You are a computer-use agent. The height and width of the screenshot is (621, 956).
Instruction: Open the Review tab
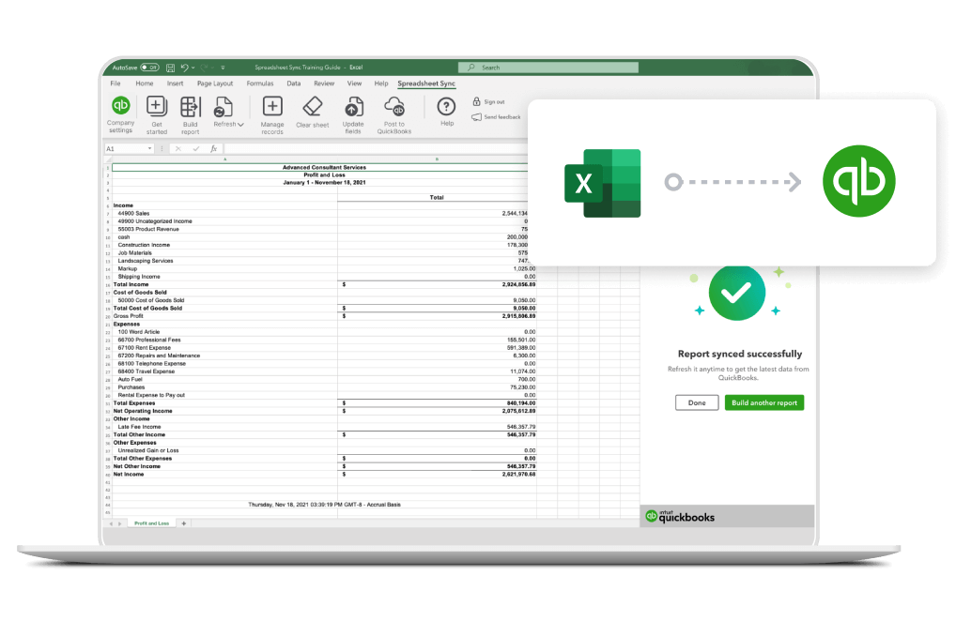tap(324, 83)
